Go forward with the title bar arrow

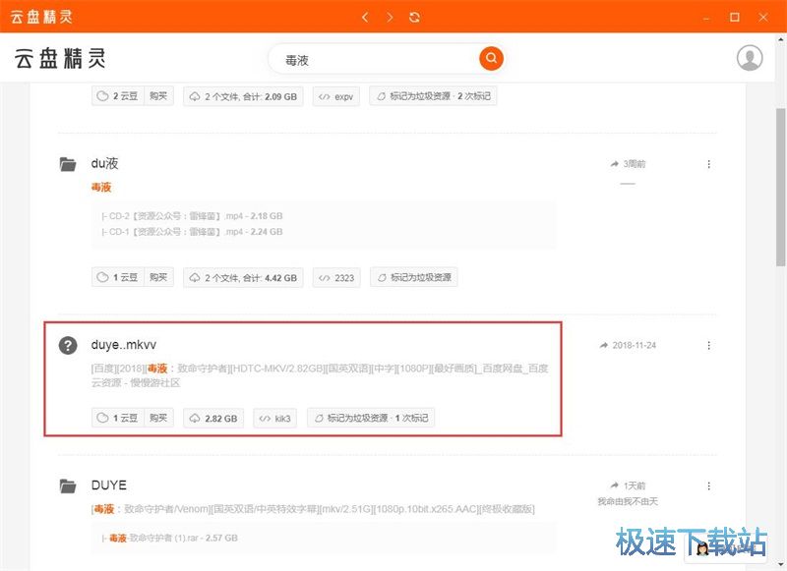pyautogui.click(x=390, y=17)
